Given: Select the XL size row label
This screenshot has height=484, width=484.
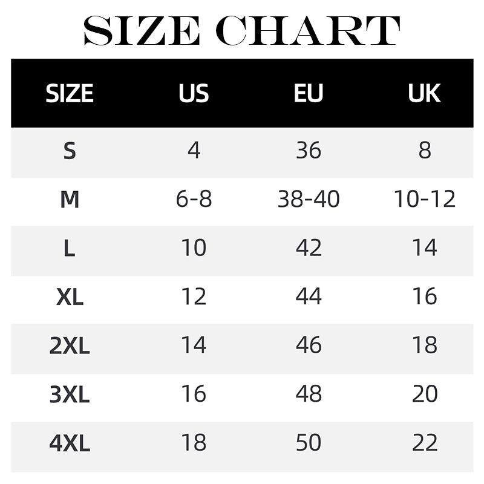Looking at the screenshot, I should coord(70,296).
